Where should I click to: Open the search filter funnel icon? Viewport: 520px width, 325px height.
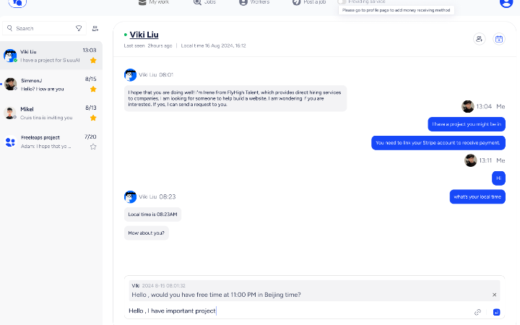(79, 28)
